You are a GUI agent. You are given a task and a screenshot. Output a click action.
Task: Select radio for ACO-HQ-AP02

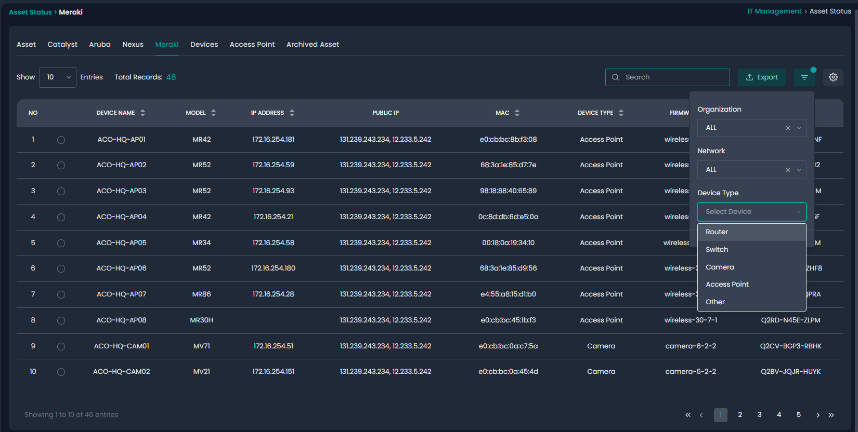coord(61,165)
